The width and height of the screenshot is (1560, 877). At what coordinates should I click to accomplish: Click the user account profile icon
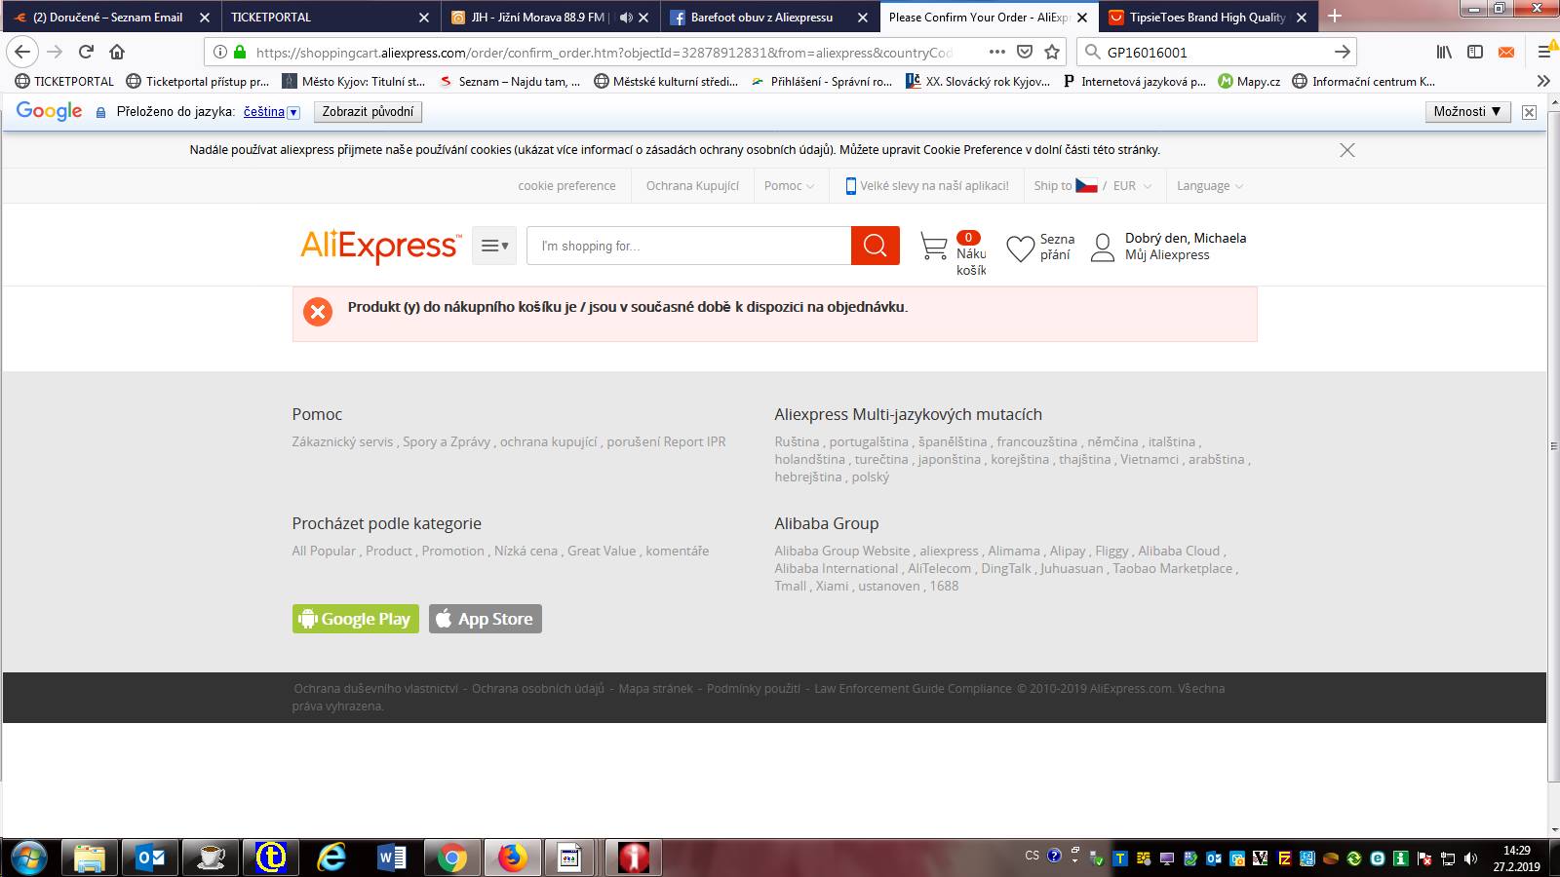tap(1102, 248)
